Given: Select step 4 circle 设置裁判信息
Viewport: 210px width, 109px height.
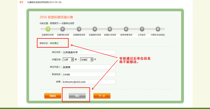Looking at the screenshot, I should coord(95,29).
